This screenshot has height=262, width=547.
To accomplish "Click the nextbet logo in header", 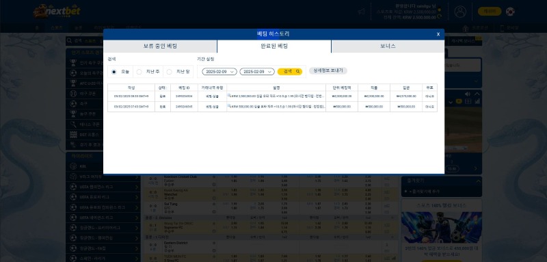I will (x=57, y=12).
